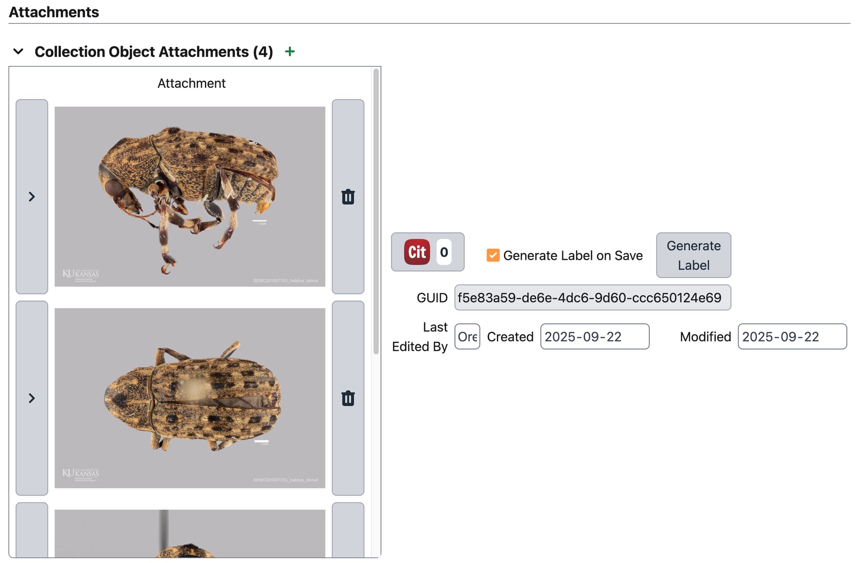Open the lateral beetle image thumbnail

pos(190,196)
